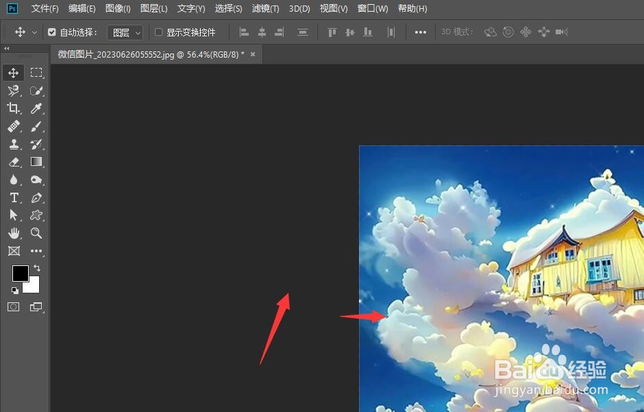Choose the Pen tool
Screen dimensions: 644x412
pos(36,197)
